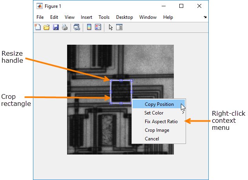The image size is (248, 180).
Task: Click Cancel in the context menu
Action: pyautogui.click(x=159, y=138)
